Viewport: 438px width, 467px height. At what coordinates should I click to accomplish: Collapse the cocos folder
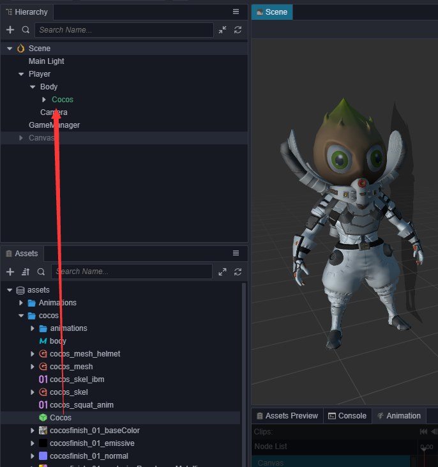[21, 316]
